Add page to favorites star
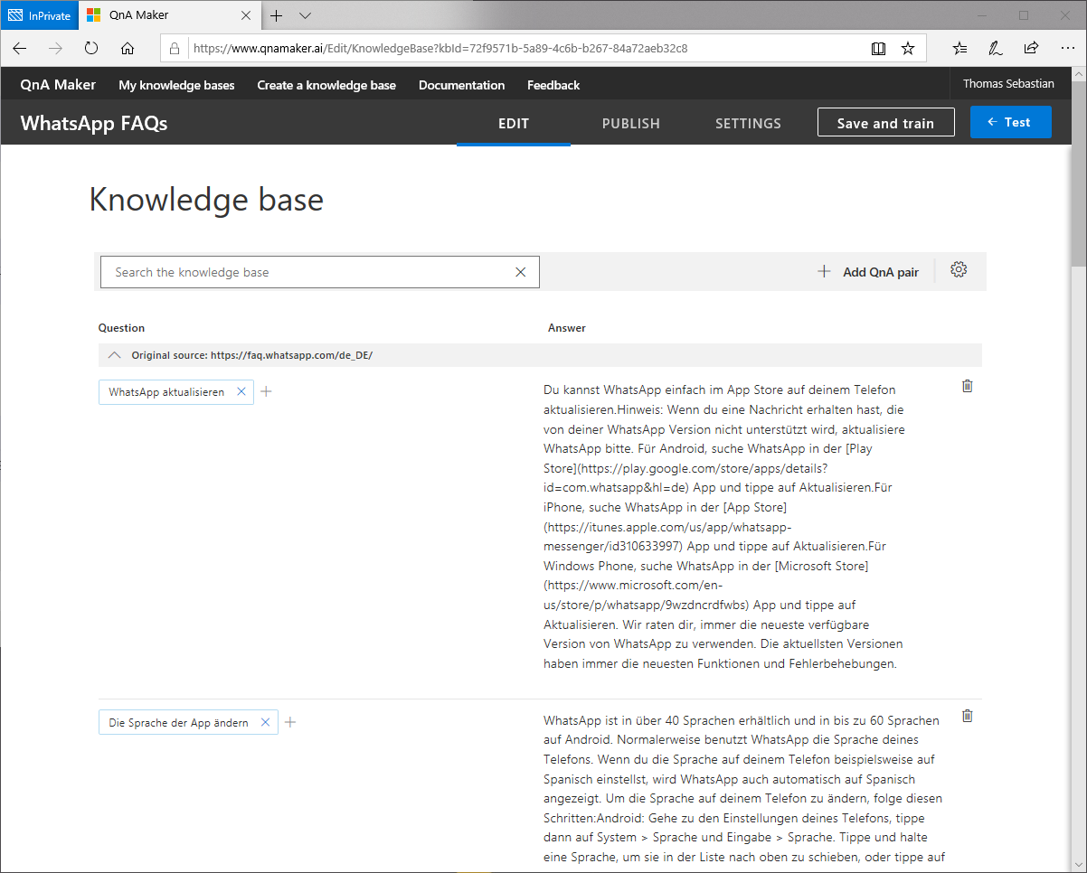Image resolution: width=1087 pixels, height=873 pixels. tap(908, 49)
